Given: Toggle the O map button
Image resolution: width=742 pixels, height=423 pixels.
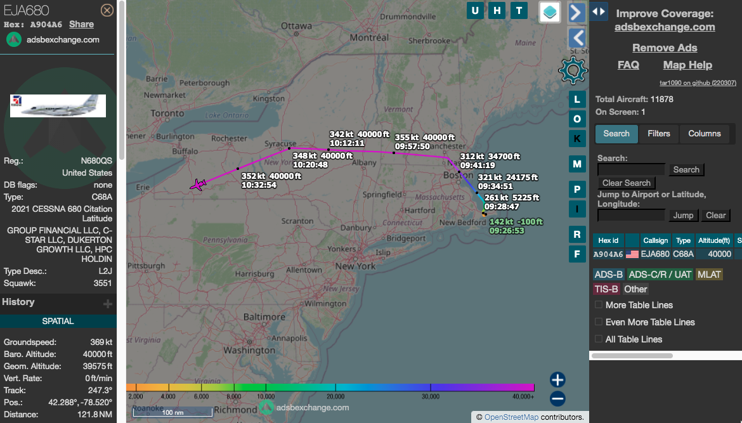Looking at the screenshot, I should (x=577, y=119).
